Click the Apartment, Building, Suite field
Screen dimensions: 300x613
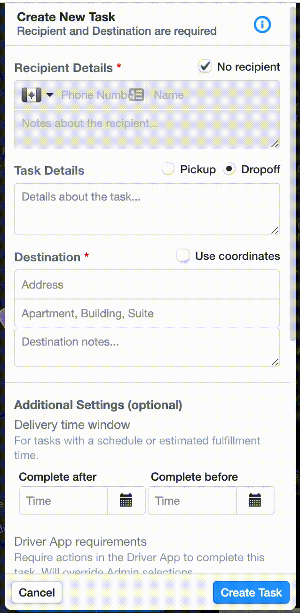(x=147, y=313)
